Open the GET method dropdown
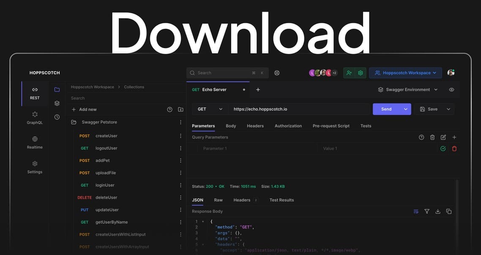This screenshot has height=255, width=481. click(210, 109)
